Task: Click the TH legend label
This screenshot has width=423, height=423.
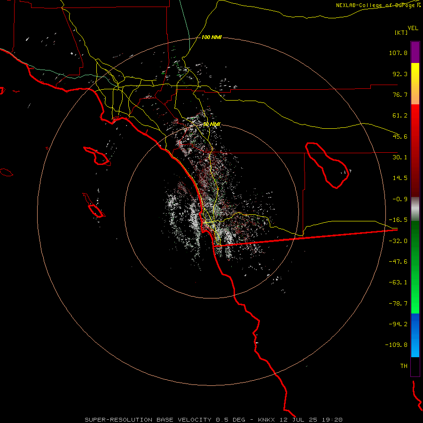Action: tap(404, 366)
